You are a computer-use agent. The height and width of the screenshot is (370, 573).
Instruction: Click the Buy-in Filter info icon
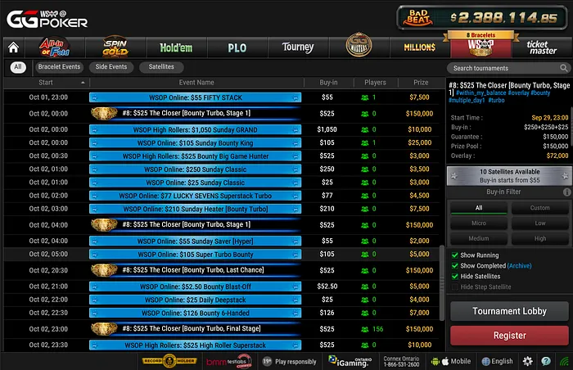click(566, 192)
